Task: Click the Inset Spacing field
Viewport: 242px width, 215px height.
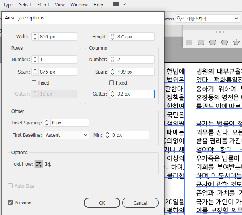Action: (70, 123)
